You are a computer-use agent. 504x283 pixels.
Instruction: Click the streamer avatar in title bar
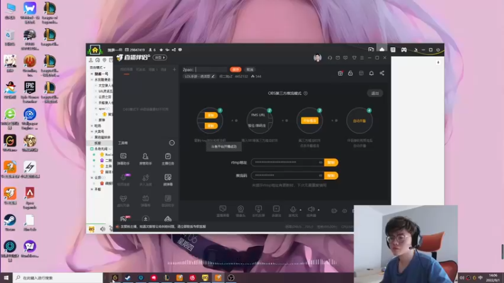318,58
